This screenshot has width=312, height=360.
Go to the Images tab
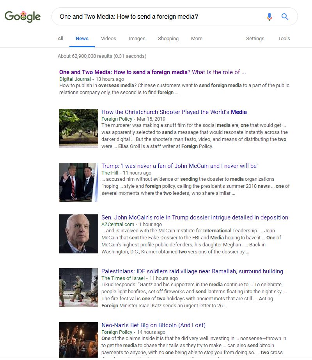[137, 39]
